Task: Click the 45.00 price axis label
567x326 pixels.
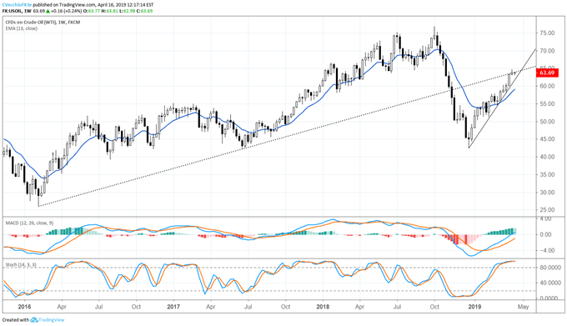Action: (x=547, y=139)
